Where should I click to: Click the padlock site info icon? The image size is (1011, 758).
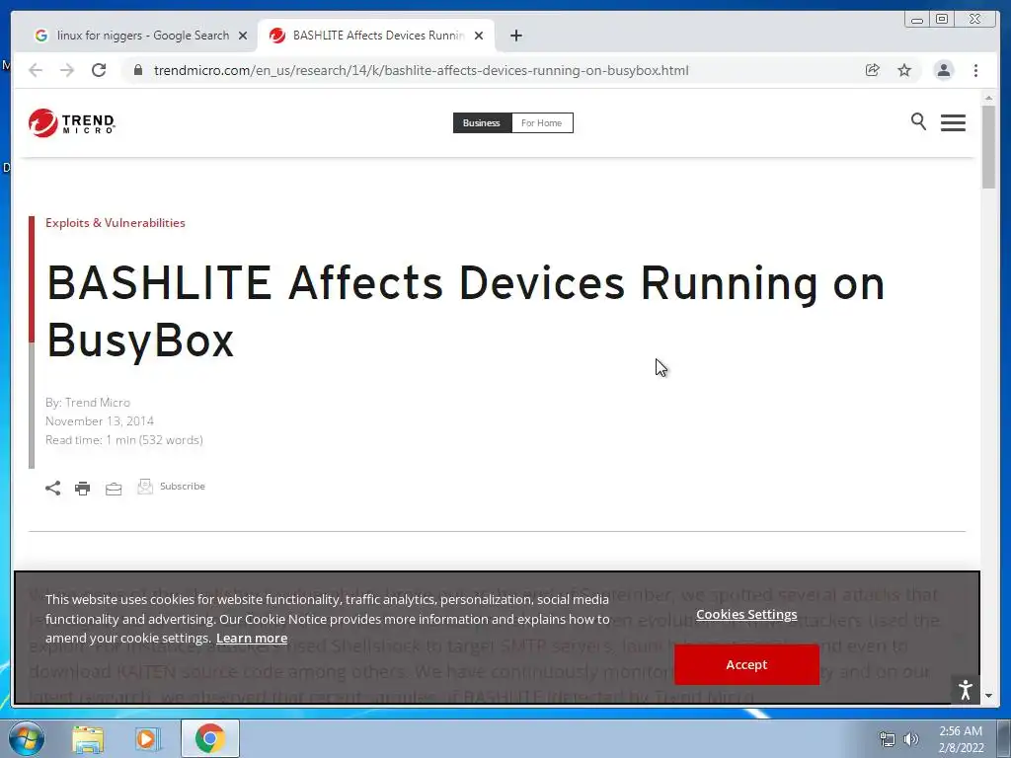tap(138, 70)
